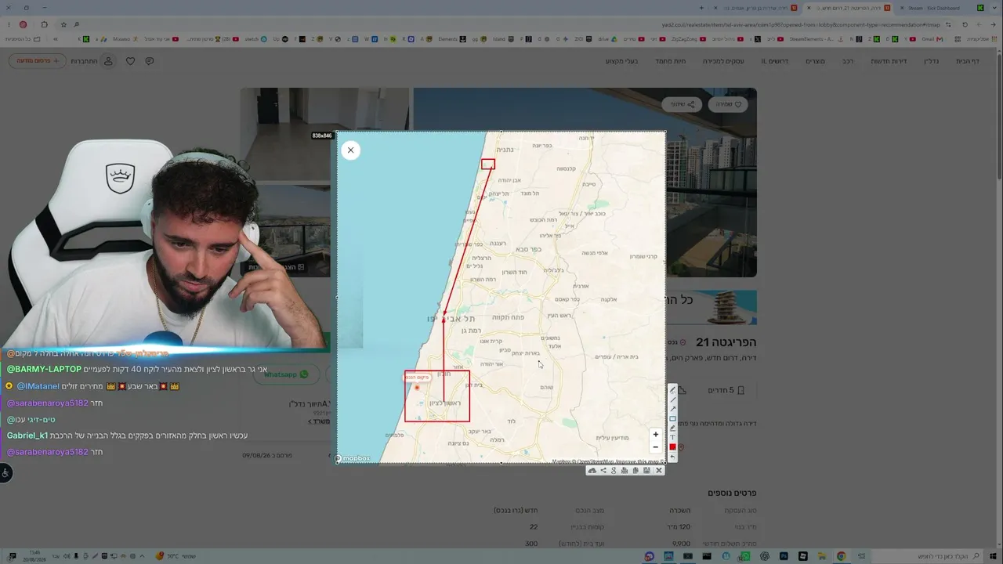1003x564 pixels.
Task: Share the screenshot on social networks
Action: (603, 470)
